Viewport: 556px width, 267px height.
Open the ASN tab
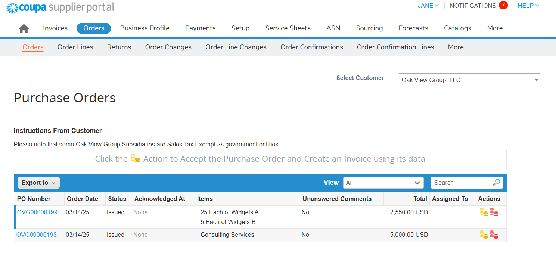333,28
